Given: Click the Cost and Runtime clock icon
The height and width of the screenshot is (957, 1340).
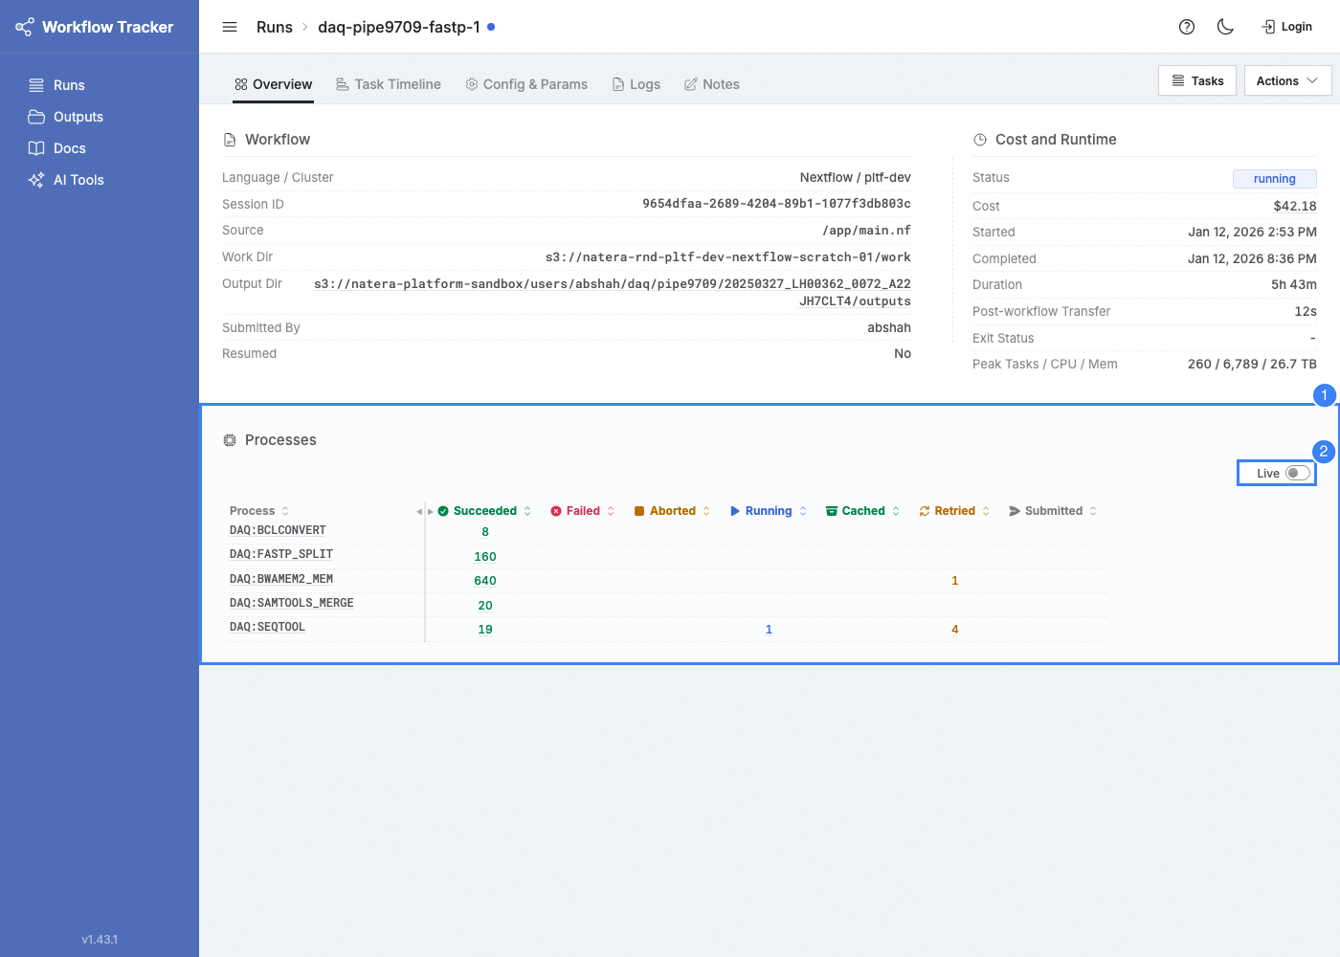Looking at the screenshot, I should 980,140.
